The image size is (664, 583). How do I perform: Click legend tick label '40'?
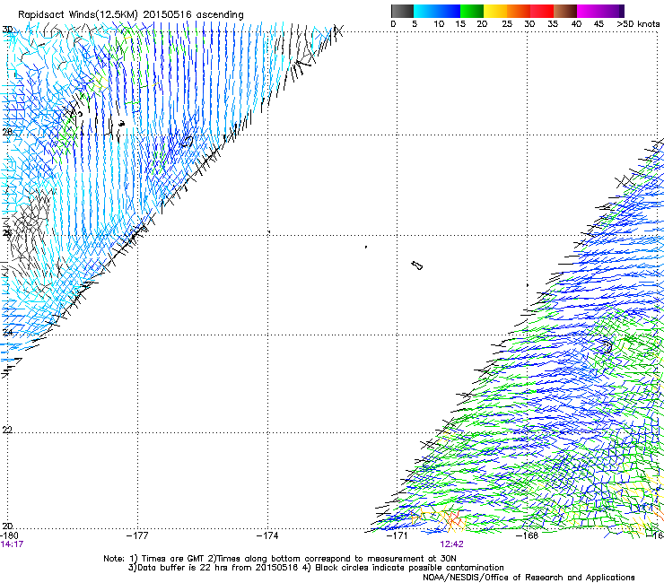point(576,24)
